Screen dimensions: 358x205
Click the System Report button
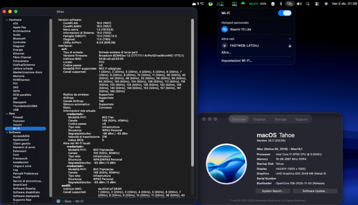point(273,191)
